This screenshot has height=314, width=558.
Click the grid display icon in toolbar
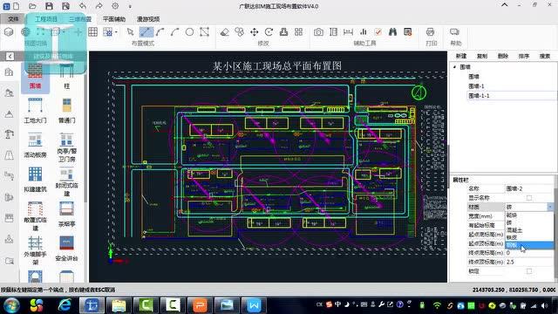[x=93, y=32]
